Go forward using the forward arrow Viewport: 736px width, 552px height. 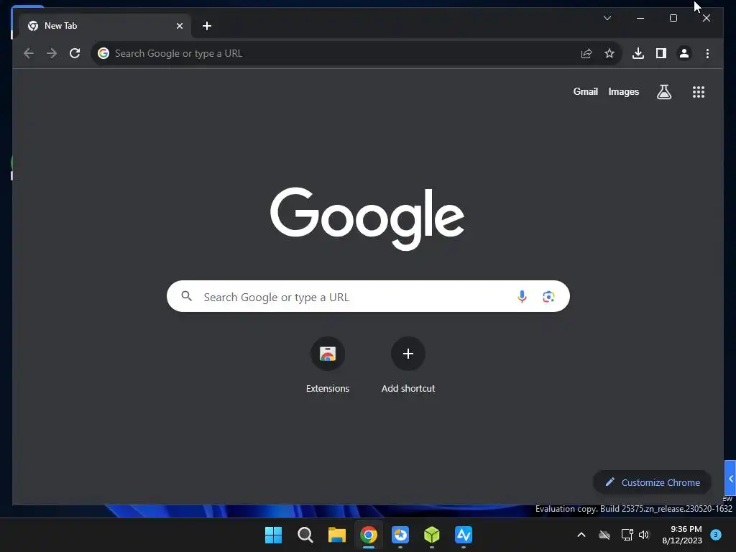[52, 53]
